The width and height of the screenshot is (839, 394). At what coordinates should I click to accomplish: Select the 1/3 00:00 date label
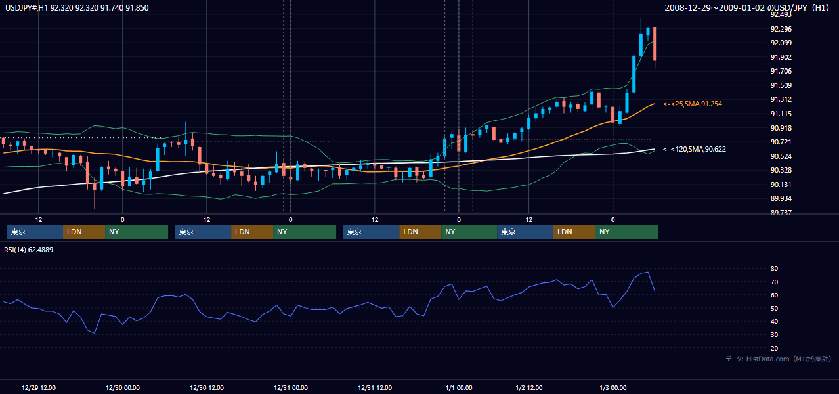coord(613,387)
